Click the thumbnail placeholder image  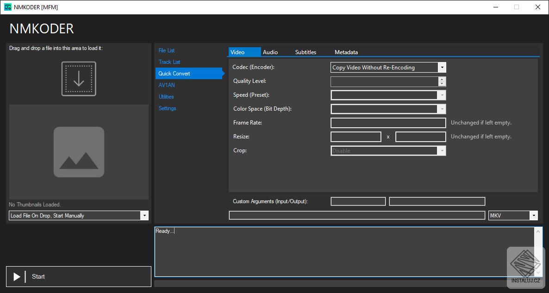(79, 152)
